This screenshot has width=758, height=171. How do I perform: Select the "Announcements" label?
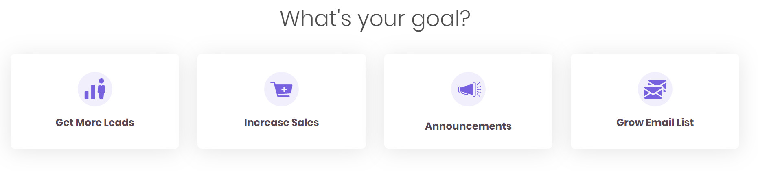468,126
